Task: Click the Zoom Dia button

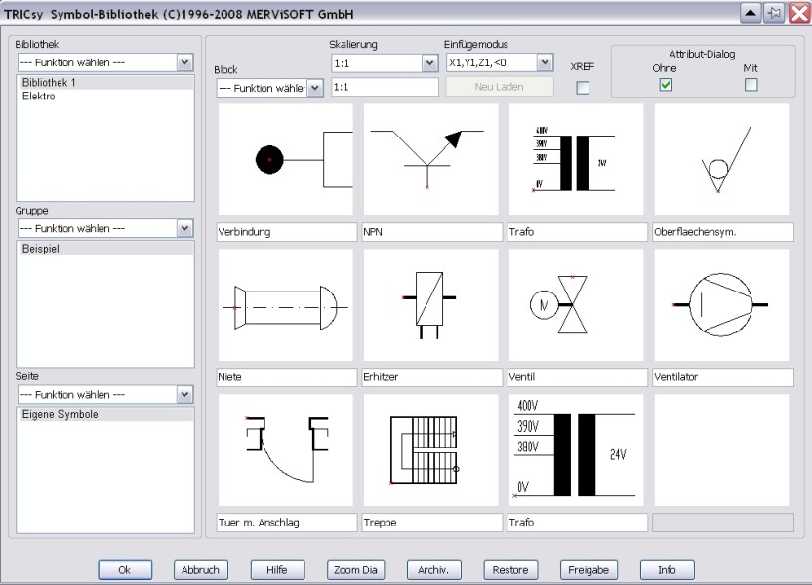Action: click(x=355, y=570)
